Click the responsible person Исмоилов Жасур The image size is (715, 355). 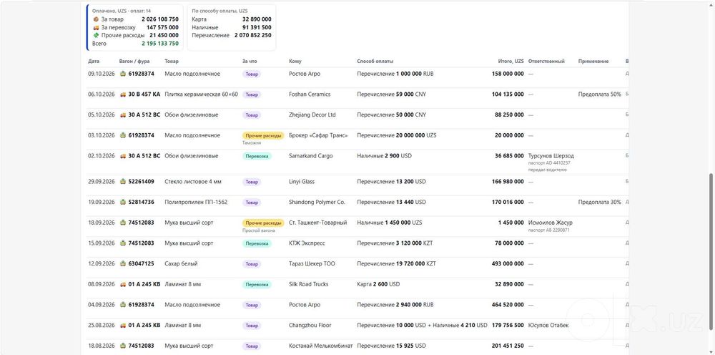pyautogui.click(x=551, y=223)
